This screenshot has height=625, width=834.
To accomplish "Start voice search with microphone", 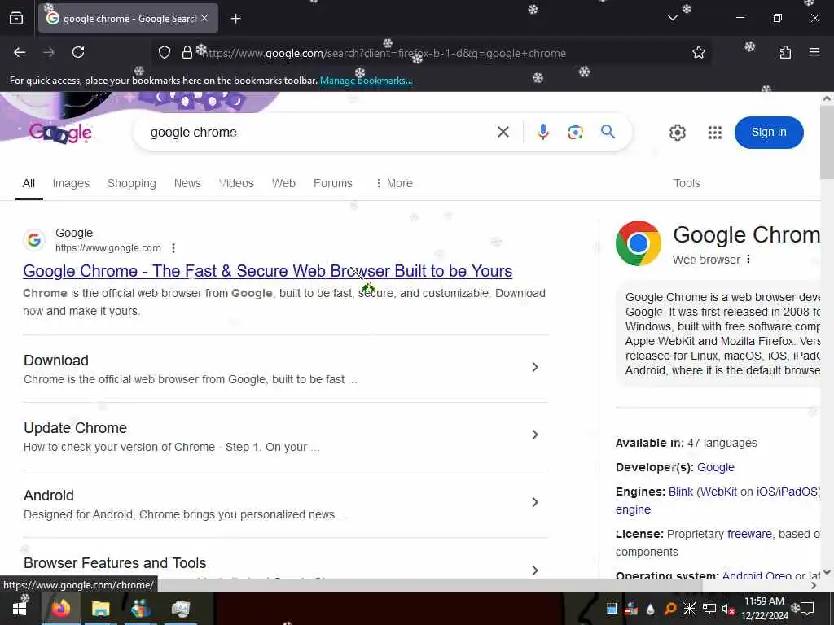I will pos(542,132).
